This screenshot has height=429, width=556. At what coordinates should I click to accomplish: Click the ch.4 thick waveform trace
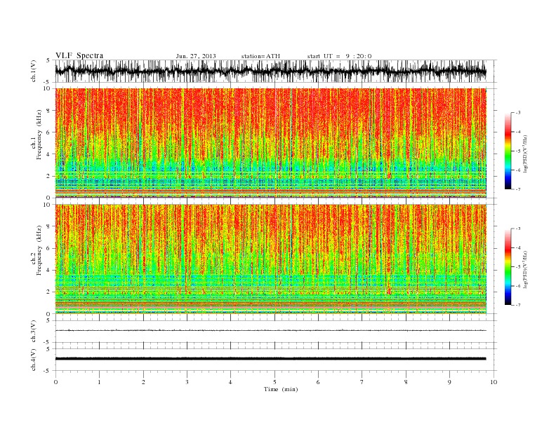click(x=270, y=359)
